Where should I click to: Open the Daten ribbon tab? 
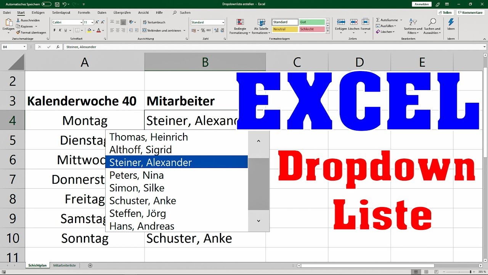click(102, 13)
